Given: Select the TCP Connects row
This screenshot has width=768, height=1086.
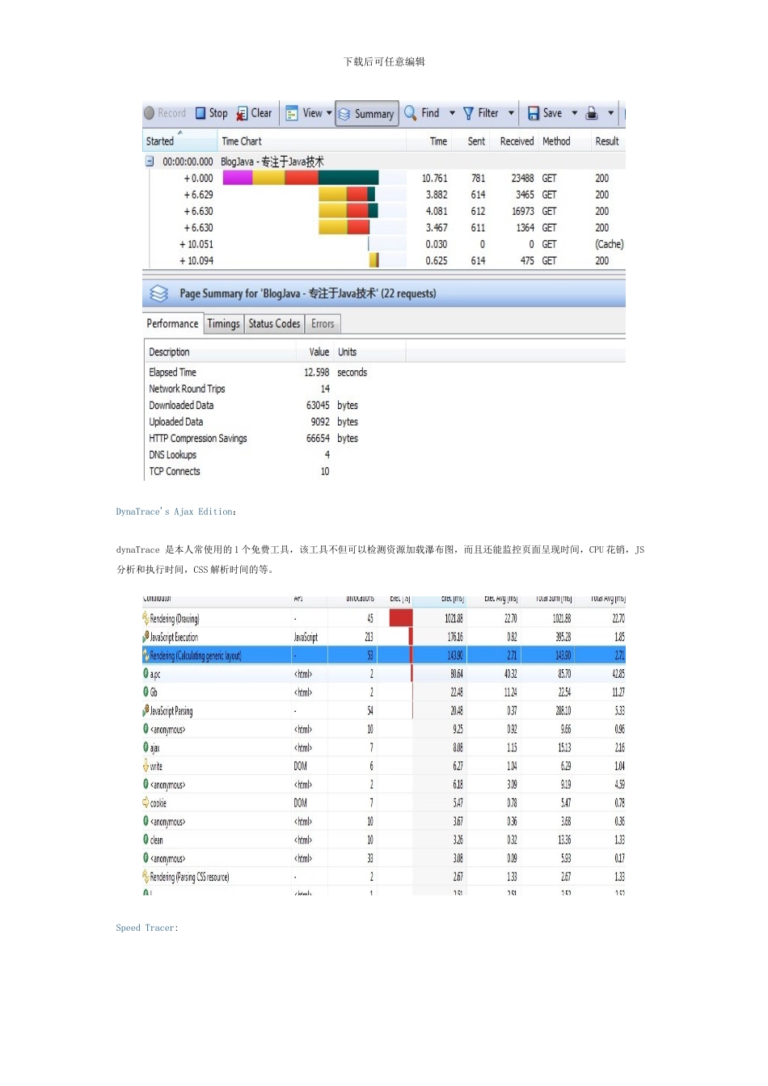Looking at the screenshot, I should tap(275, 472).
